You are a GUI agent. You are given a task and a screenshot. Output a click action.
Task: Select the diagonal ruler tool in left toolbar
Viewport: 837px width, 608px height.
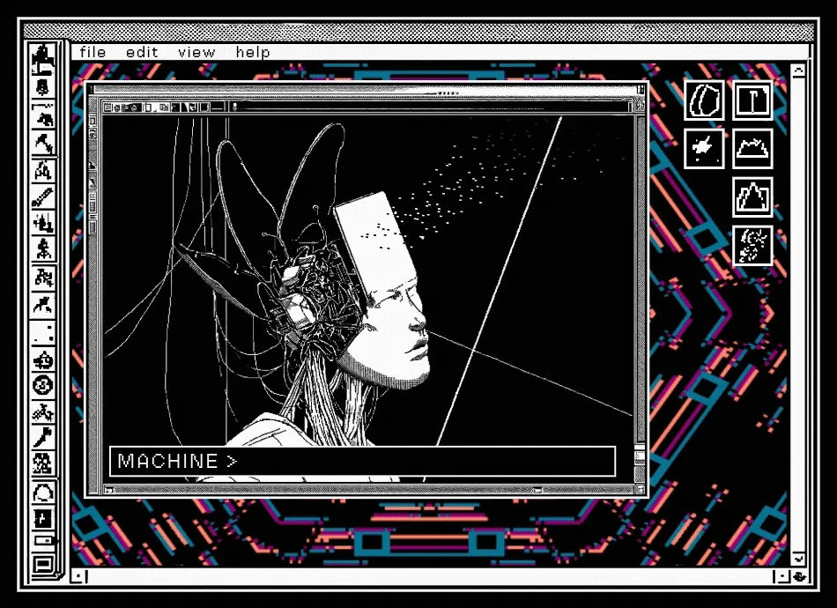(x=42, y=196)
